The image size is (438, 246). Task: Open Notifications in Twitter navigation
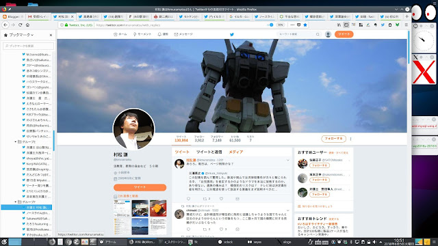(163, 34)
